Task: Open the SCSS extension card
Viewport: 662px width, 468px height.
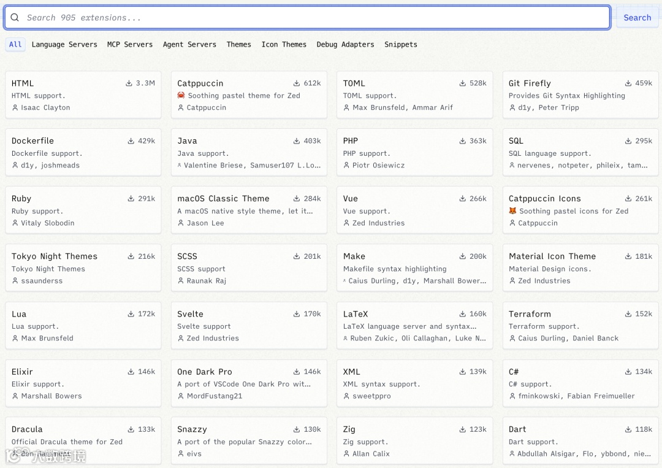Action: (x=249, y=268)
